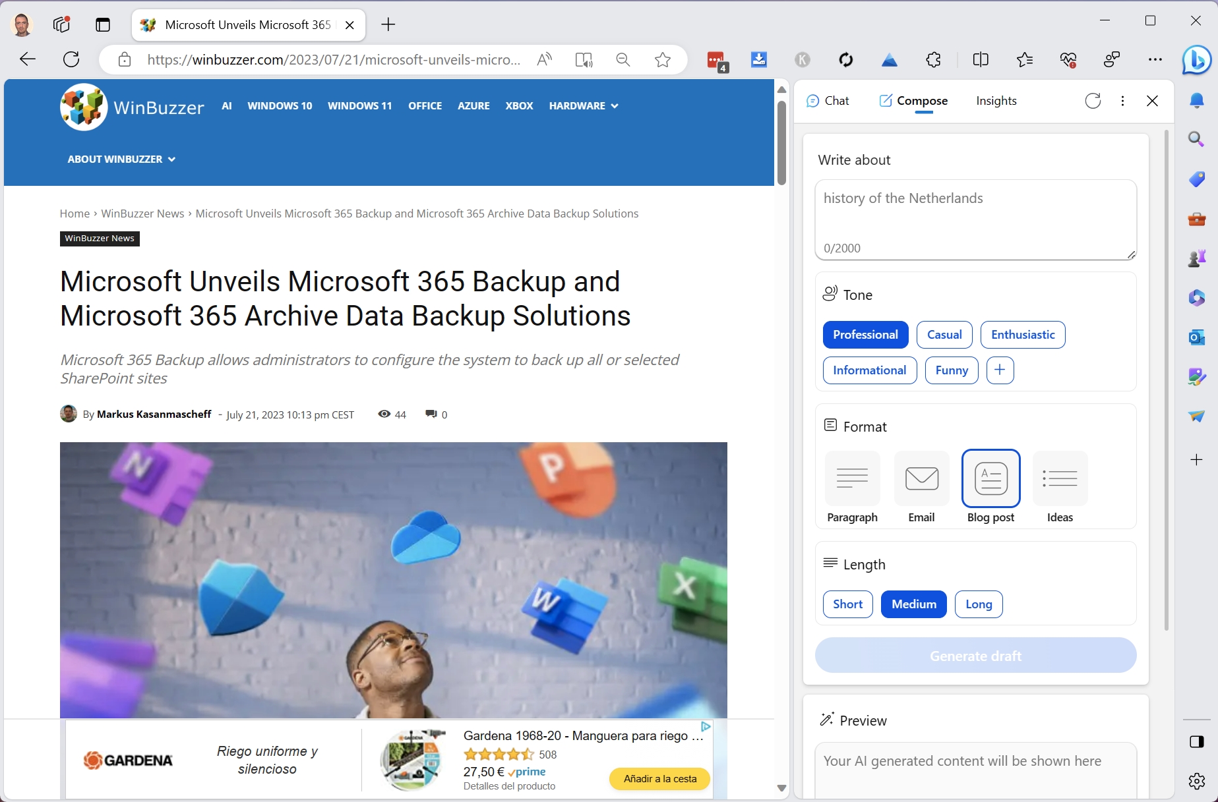Switch to the Insights tab
Screen dimensions: 1218x802
click(x=996, y=101)
